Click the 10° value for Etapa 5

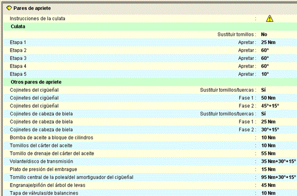click(x=265, y=74)
